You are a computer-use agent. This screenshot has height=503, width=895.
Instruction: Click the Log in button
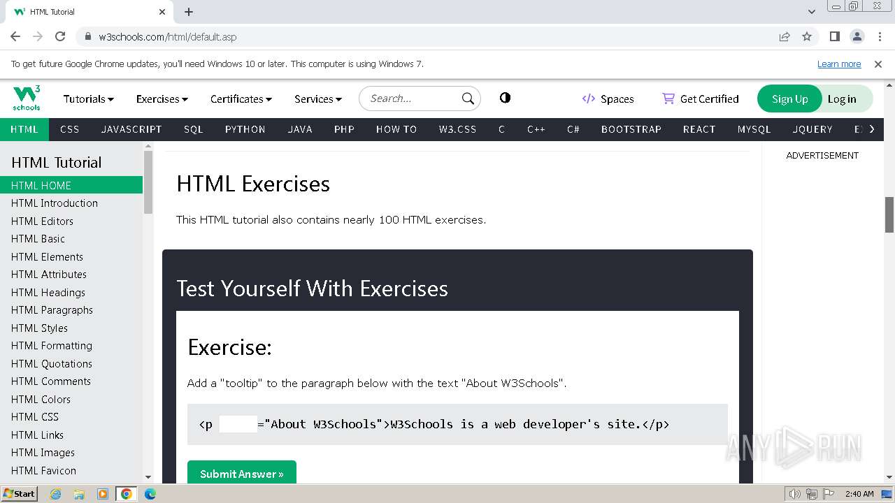842,99
